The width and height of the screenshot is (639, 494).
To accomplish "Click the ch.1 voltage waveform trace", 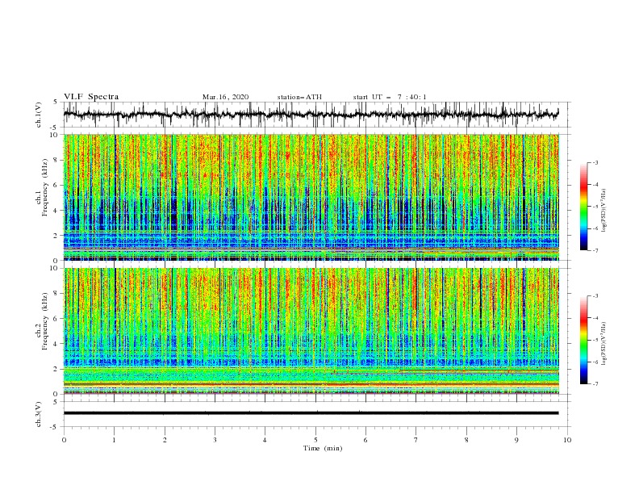I will pyautogui.click(x=311, y=114).
